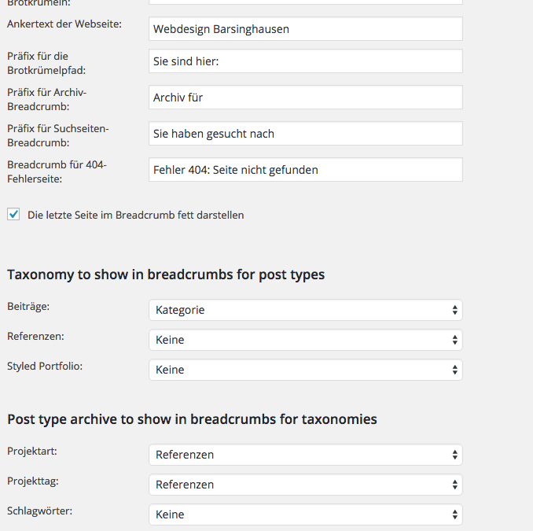Focus the field containing "Sie sind hier:"
This screenshot has width=533, height=531.
tap(305, 61)
